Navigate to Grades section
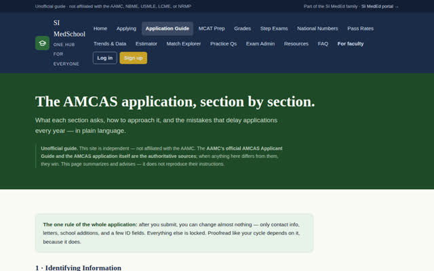The image size is (434, 271). (243, 28)
